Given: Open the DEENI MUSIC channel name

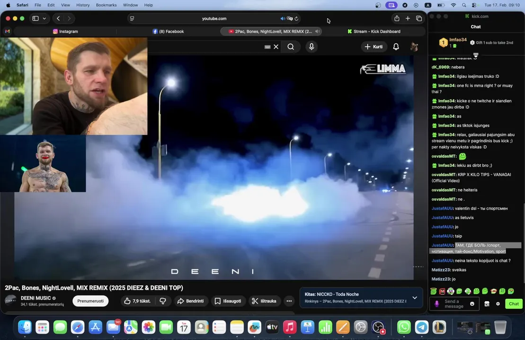Looking at the screenshot, I should 36,298.
